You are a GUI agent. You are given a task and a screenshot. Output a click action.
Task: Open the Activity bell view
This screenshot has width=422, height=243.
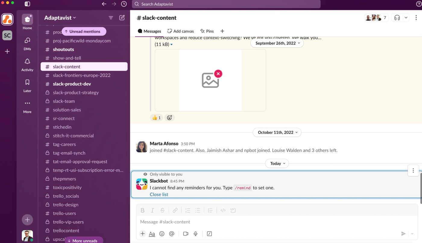[27, 64]
